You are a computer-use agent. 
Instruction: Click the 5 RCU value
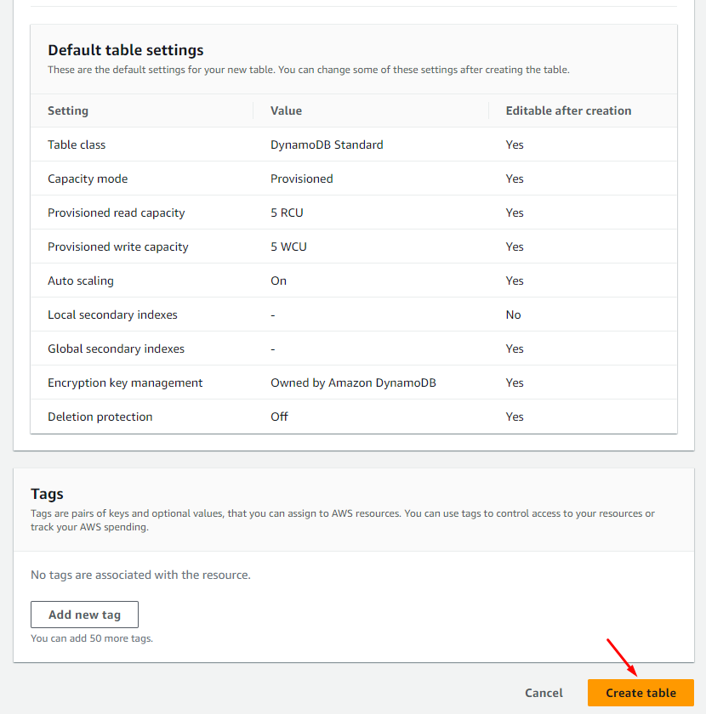tap(287, 212)
